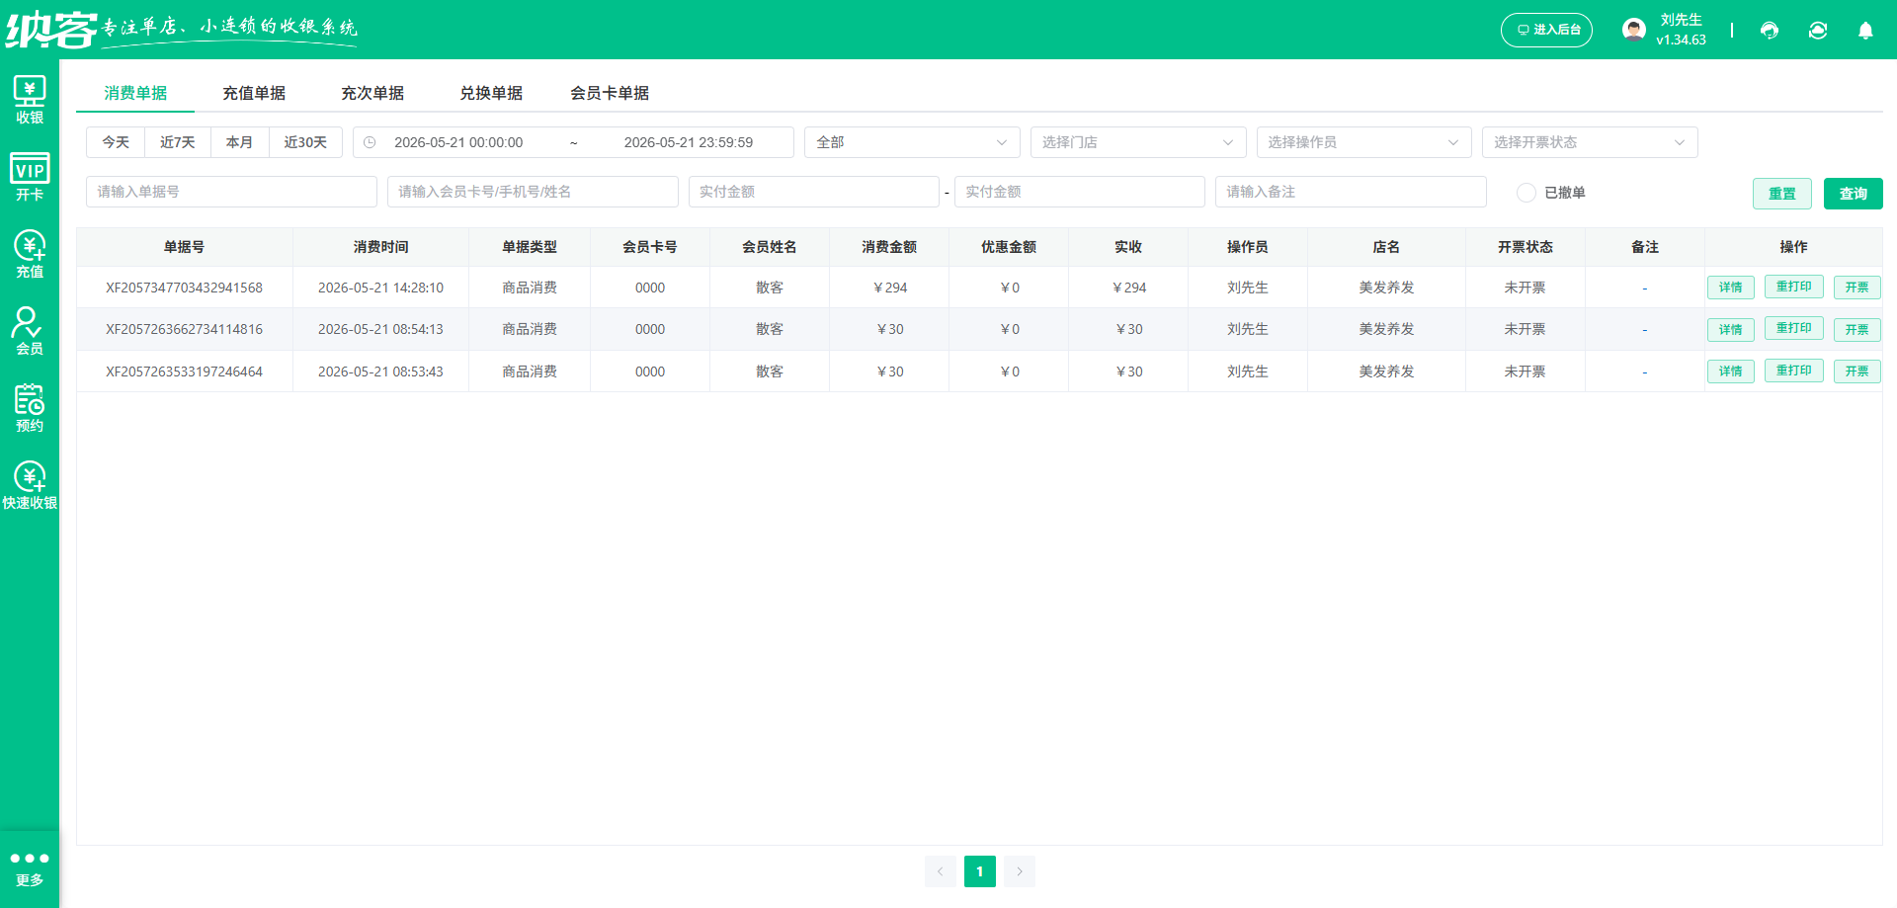Click the 纳客 logo
Screen dimensions: 1897x908
[x=51, y=30]
